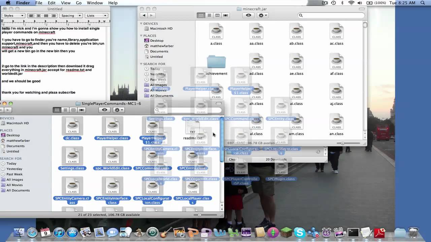The image size is (431, 242).
Task: Open the Go menu
Action: [x=79, y=3]
